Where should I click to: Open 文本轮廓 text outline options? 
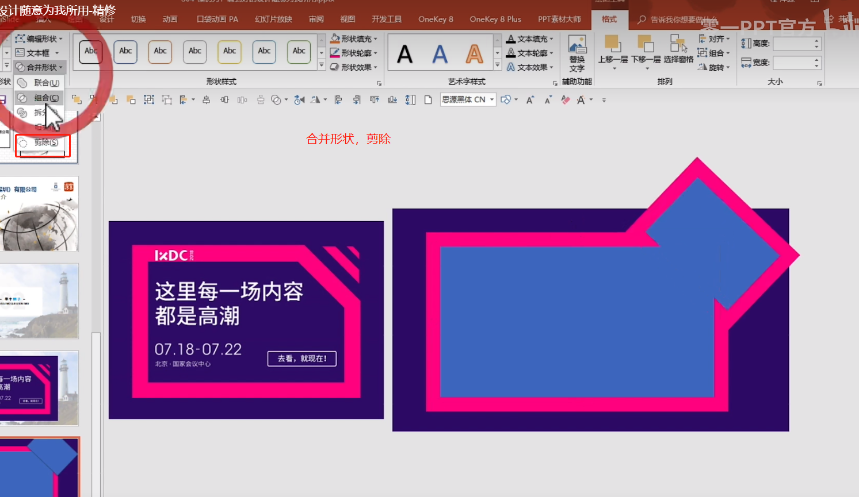point(530,53)
